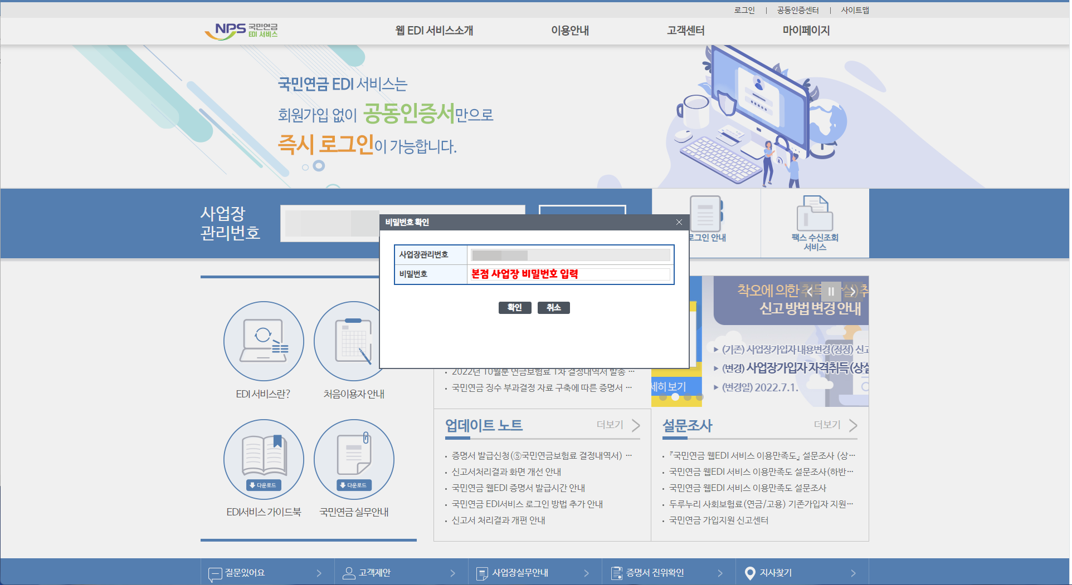Click the 증명서 진위확인 icon

tap(616, 573)
